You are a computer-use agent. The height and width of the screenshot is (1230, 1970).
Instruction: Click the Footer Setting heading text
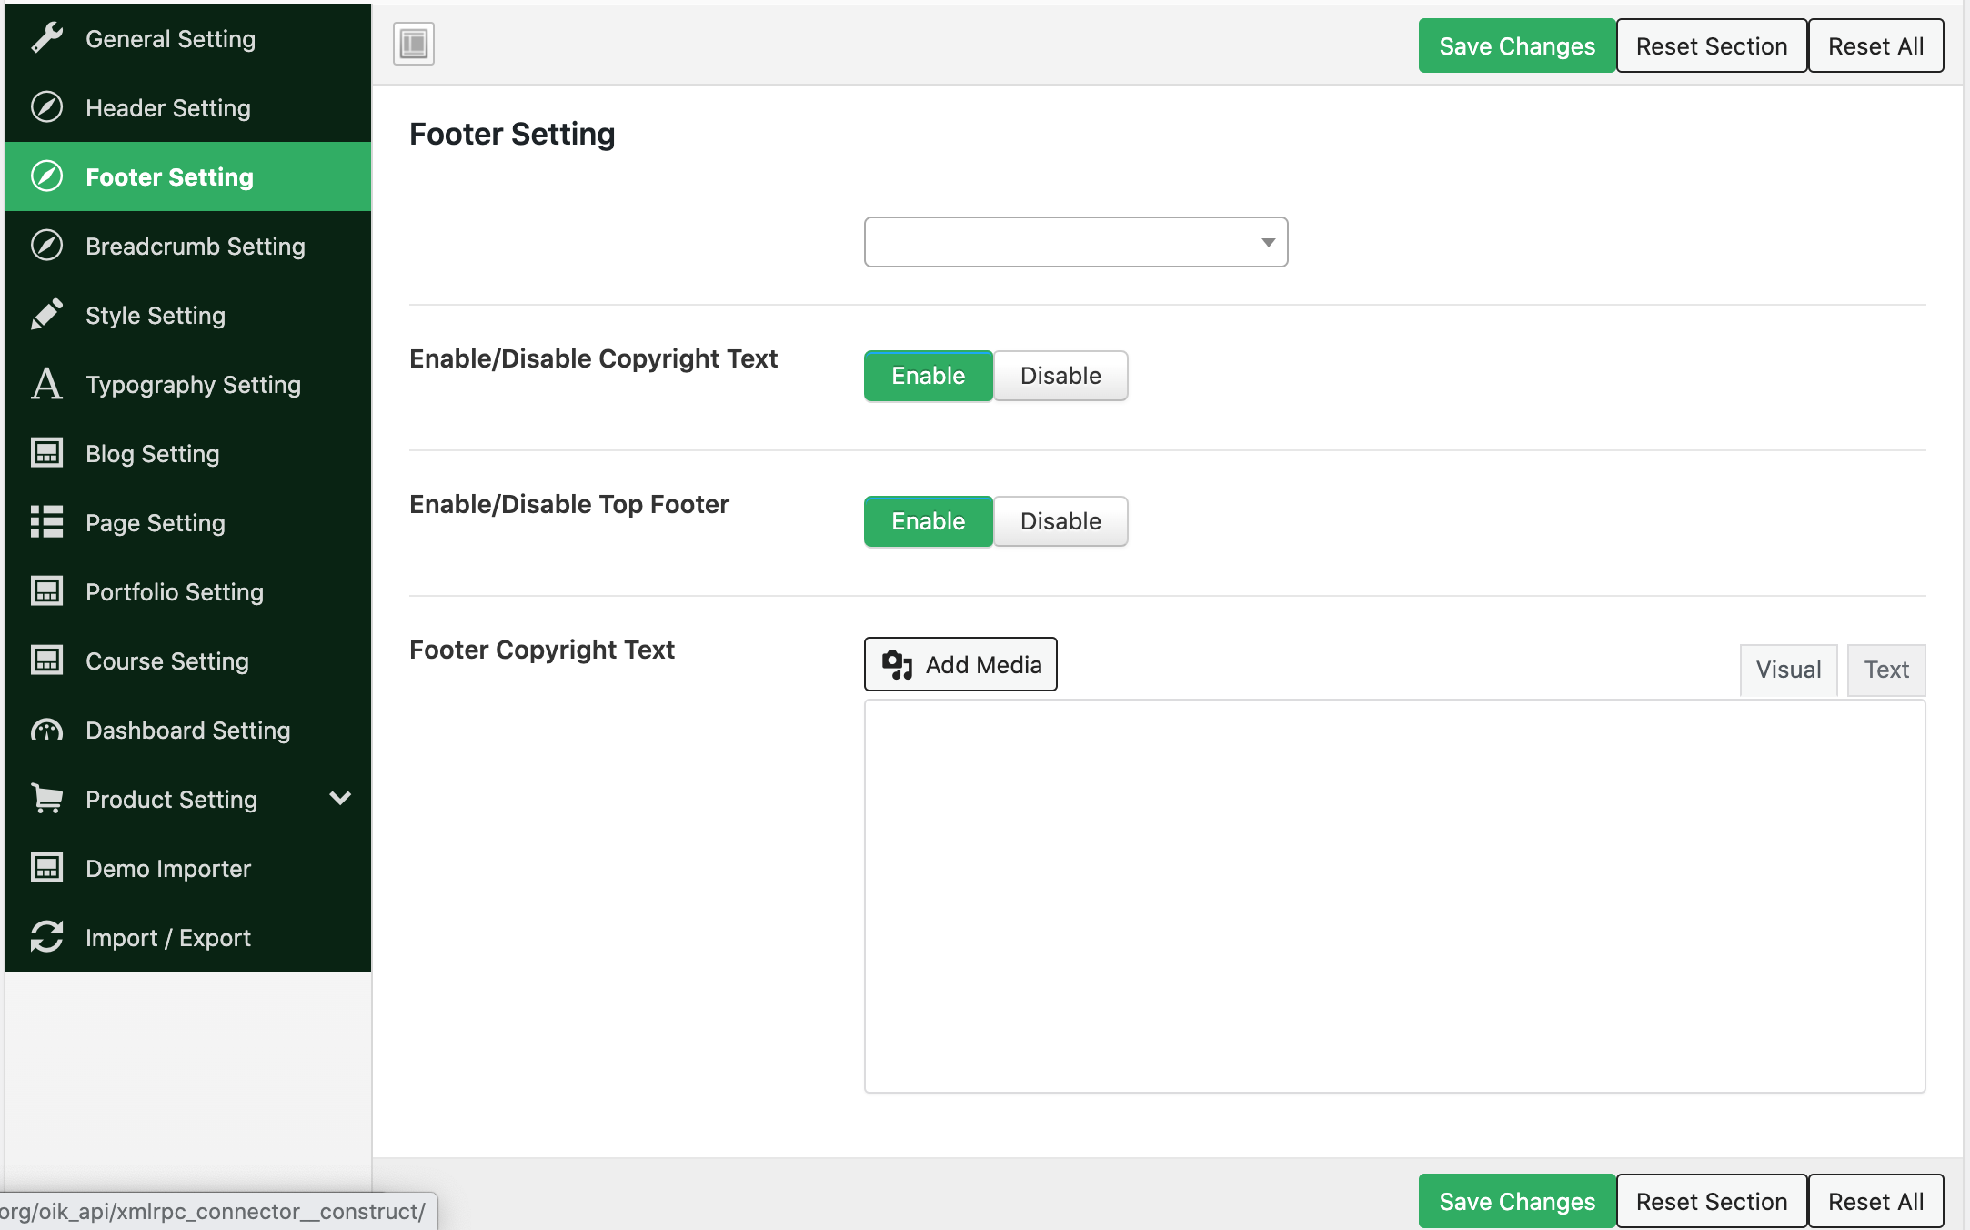click(512, 134)
